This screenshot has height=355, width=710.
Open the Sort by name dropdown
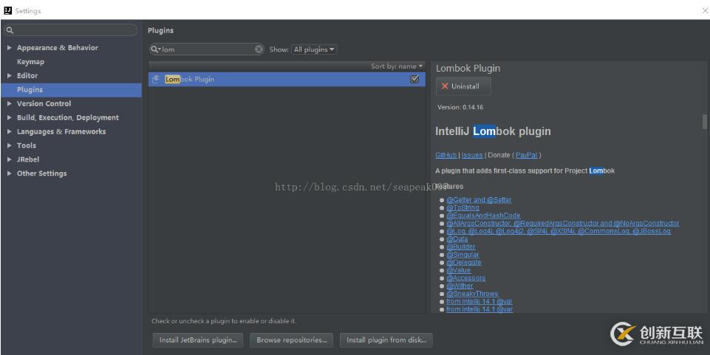point(397,66)
